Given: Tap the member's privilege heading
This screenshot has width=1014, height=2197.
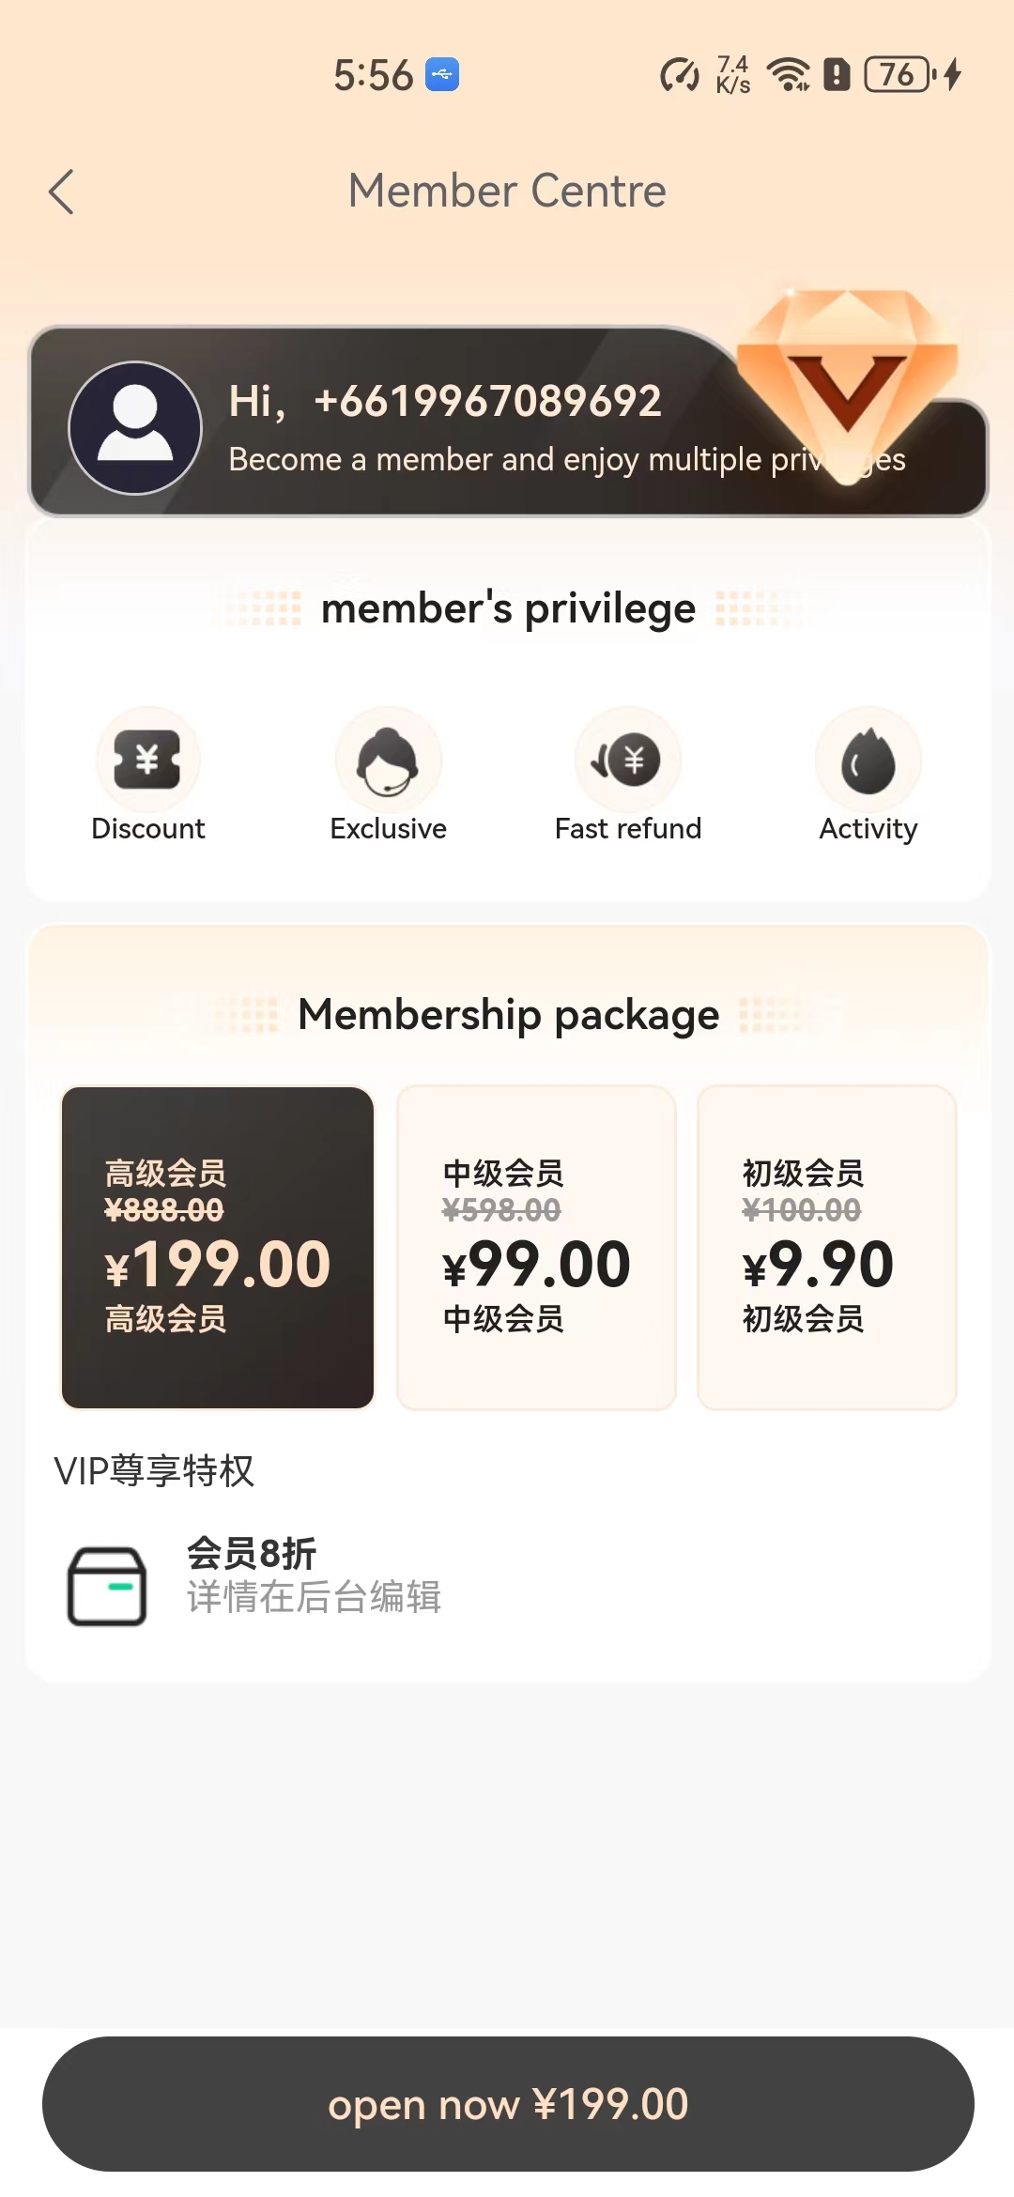Looking at the screenshot, I should pyautogui.click(x=508, y=609).
